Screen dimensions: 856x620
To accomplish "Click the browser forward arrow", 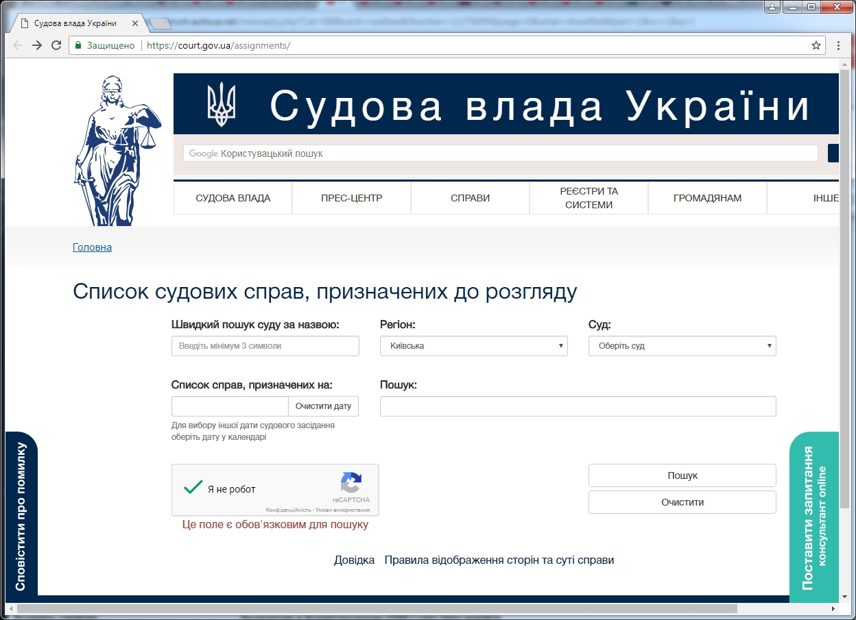I will click(37, 45).
